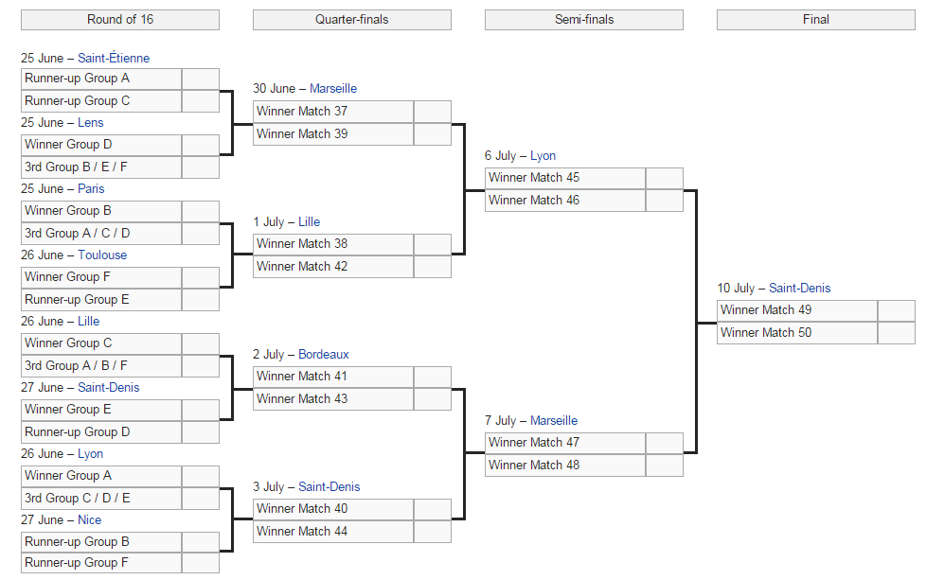944x580 pixels.
Task: Follow the Toulouse link on 26 June
Action: (102, 255)
